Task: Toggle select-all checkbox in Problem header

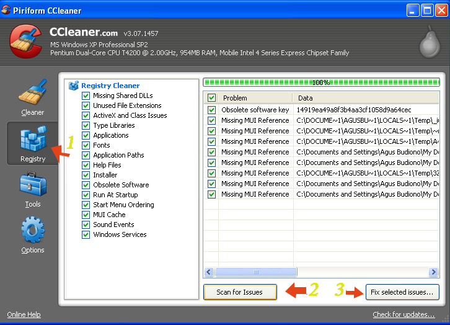Action: click(212, 98)
